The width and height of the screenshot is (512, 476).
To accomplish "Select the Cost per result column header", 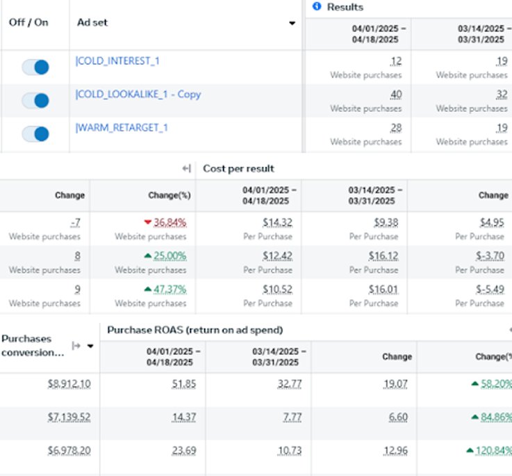I will (x=238, y=168).
